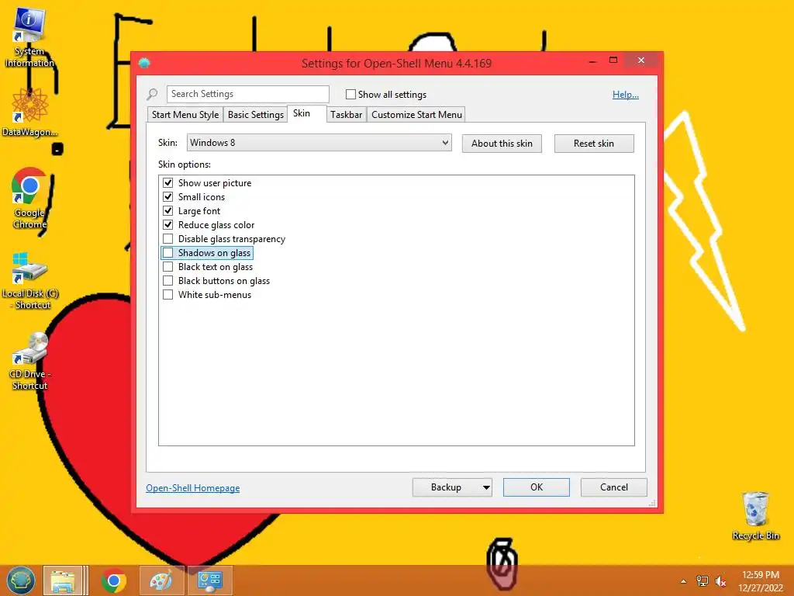Open Chrome from the taskbar
794x596 pixels.
pos(114,580)
